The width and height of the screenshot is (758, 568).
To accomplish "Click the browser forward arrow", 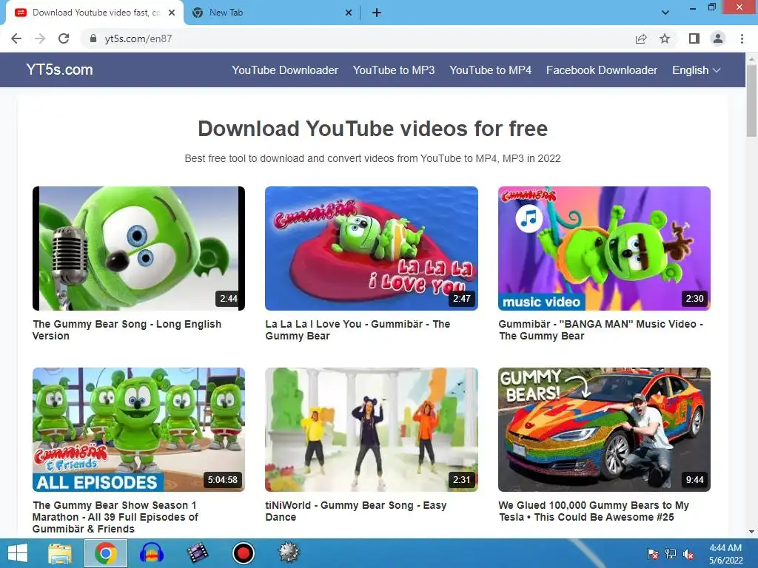I will pyautogui.click(x=40, y=38).
